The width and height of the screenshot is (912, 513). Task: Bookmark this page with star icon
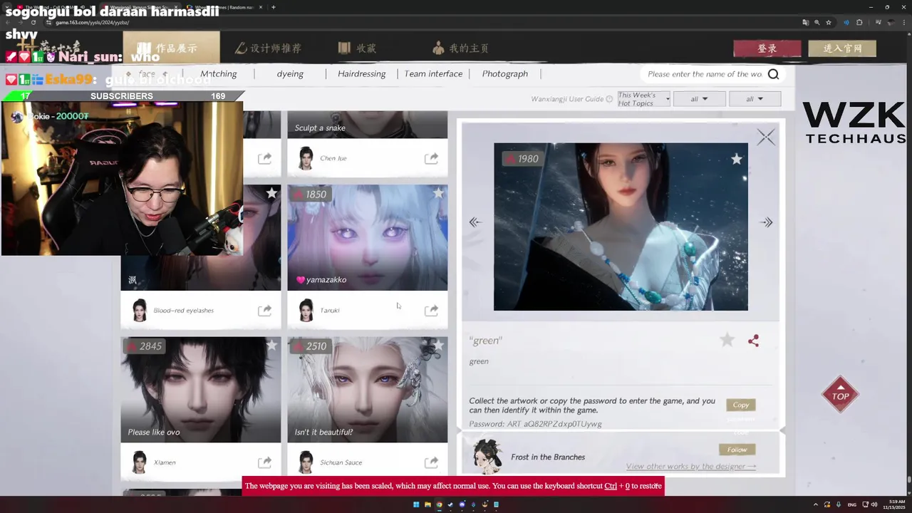[x=828, y=22]
